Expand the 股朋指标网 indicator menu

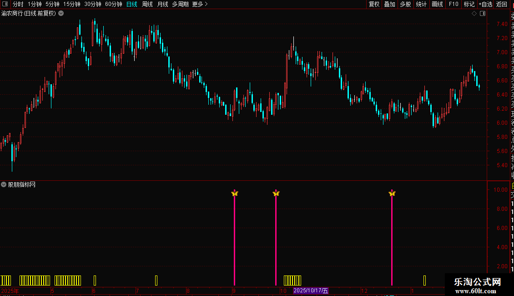tap(4, 184)
